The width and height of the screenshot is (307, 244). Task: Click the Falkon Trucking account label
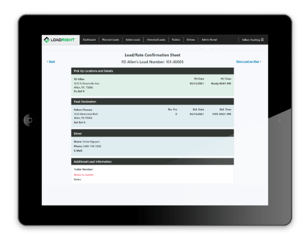(251, 40)
